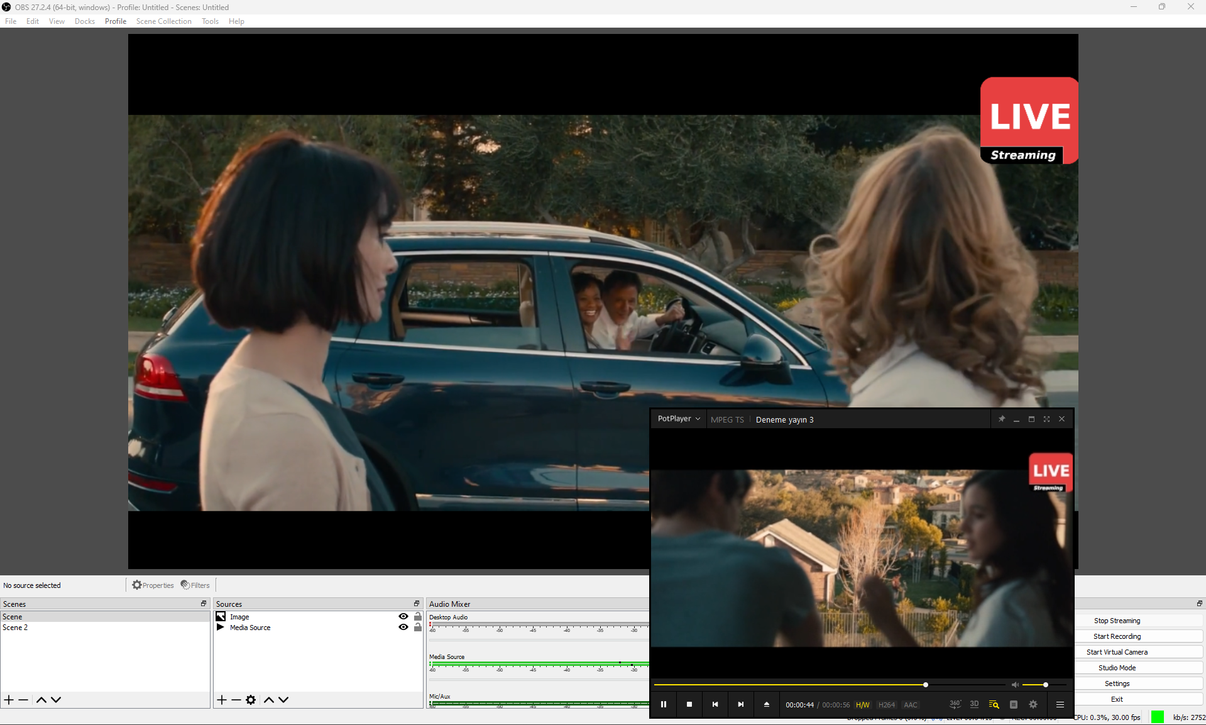Select Scene in Scenes list
1206x725 pixels.
click(105, 617)
